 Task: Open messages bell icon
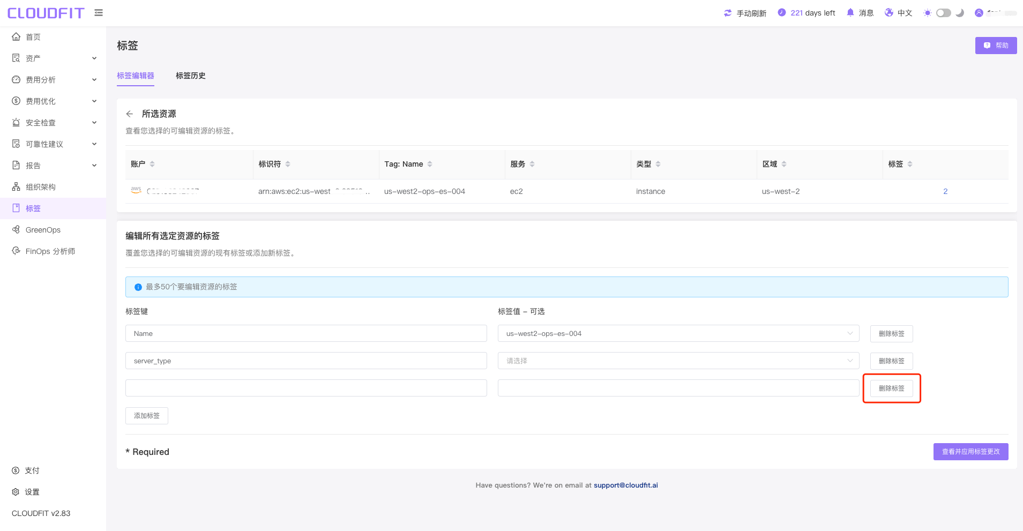pos(850,13)
